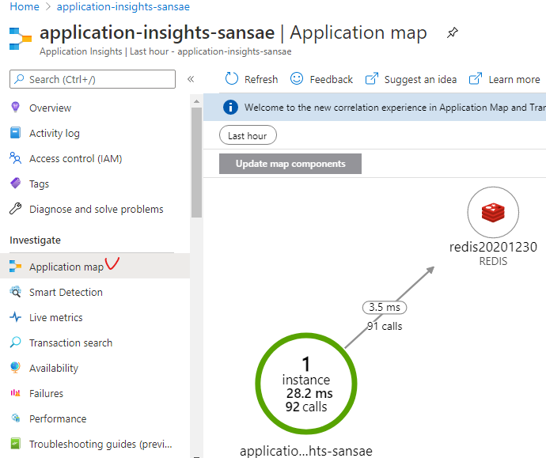This screenshot has width=546, height=458.
Task: Click Suggest an idea link
Action: click(411, 79)
